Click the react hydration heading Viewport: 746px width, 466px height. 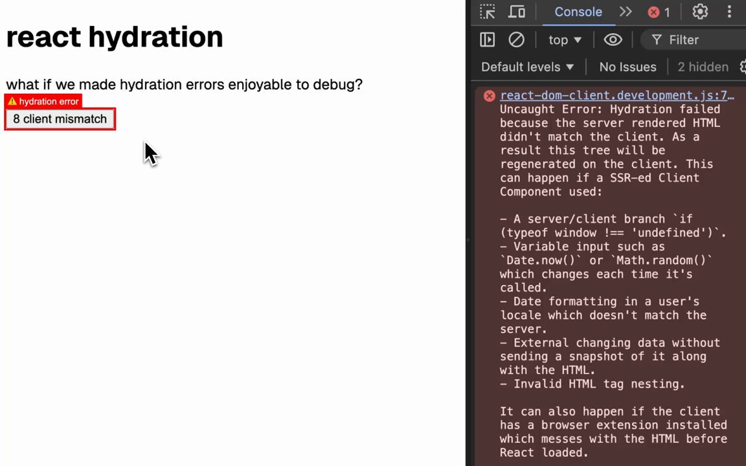tap(115, 37)
